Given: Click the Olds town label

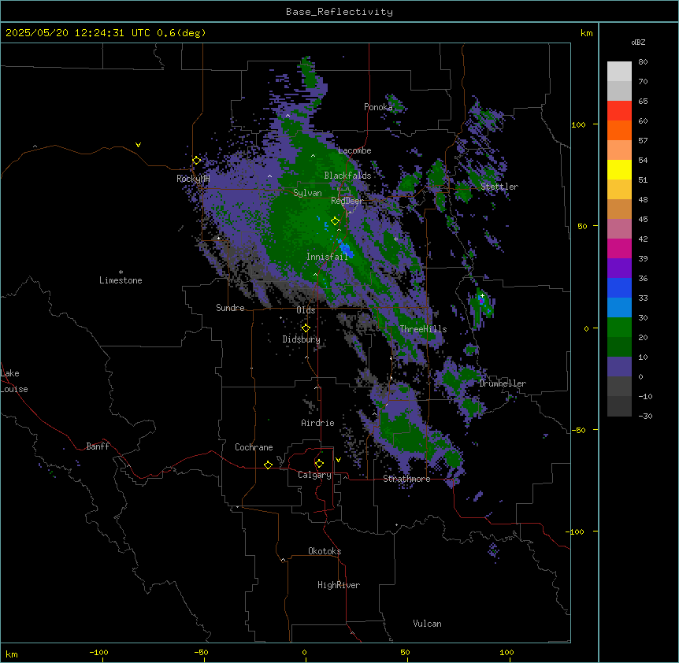Looking at the screenshot, I should coord(306,310).
